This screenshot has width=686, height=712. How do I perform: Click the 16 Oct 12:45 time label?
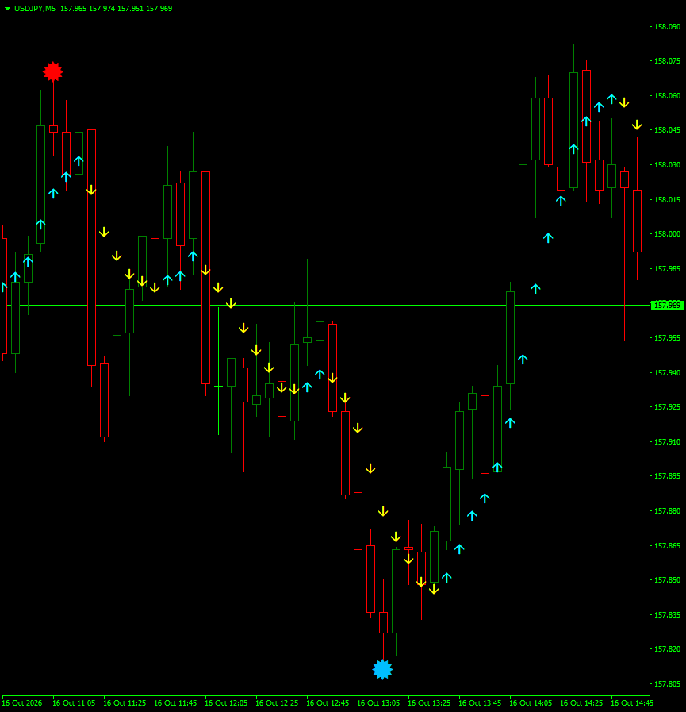[328, 703]
